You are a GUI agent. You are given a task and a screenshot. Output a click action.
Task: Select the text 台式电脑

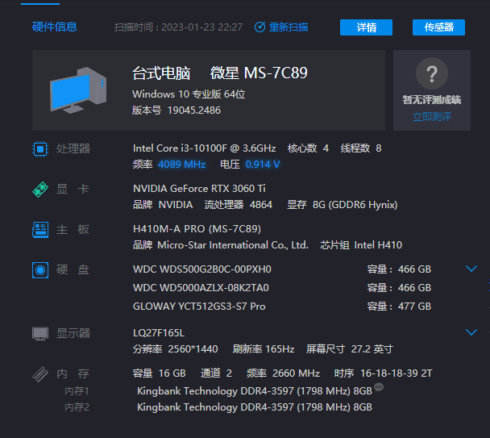[x=161, y=73]
